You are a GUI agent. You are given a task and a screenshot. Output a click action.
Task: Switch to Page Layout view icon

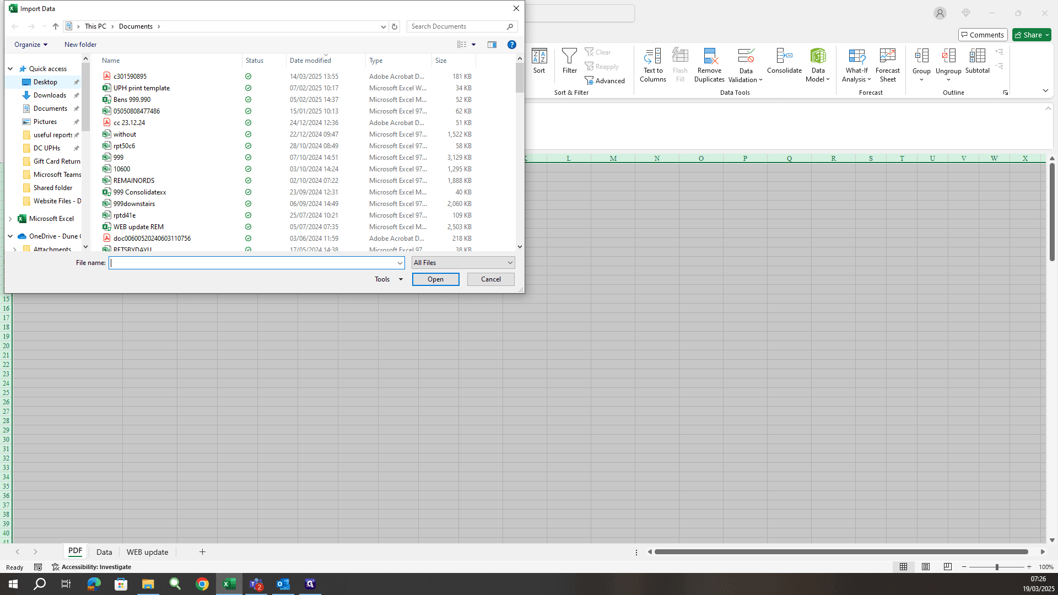click(x=926, y=567)
